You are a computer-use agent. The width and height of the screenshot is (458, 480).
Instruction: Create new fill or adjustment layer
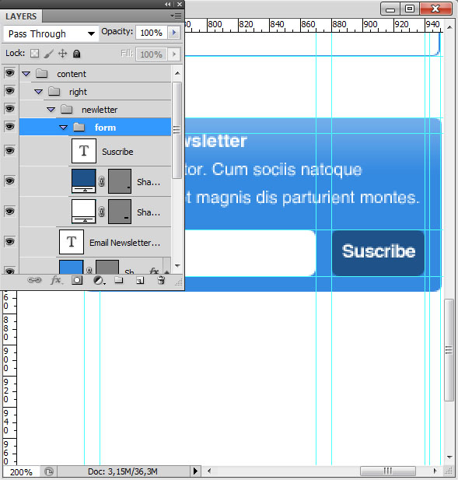(99, 280)
